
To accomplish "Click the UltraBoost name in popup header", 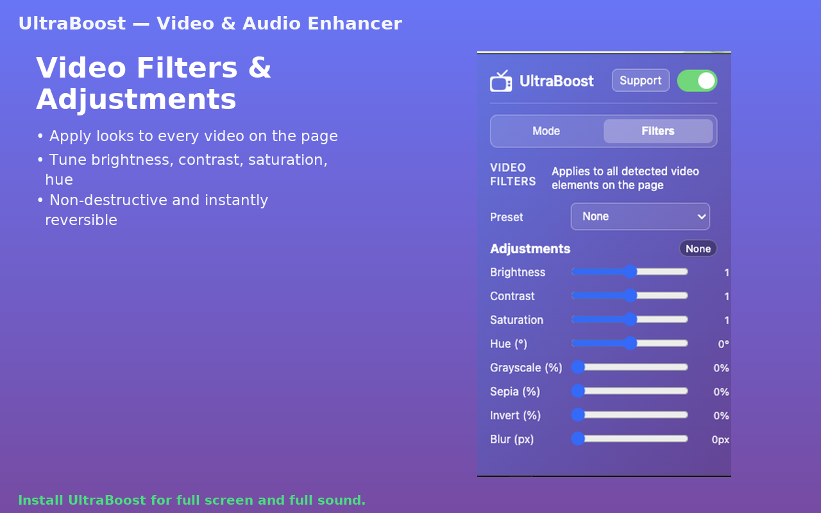I will (x=557, y=81).
